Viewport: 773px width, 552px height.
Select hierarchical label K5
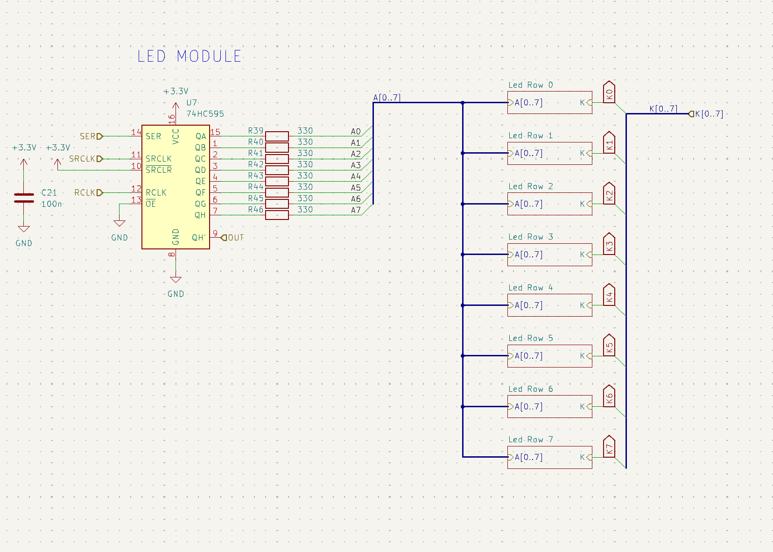(609, 347)
